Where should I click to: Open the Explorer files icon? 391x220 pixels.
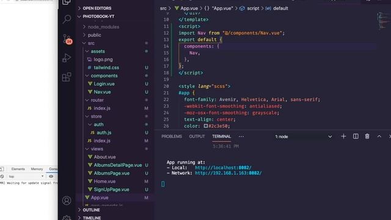click(x=67, y=2)
